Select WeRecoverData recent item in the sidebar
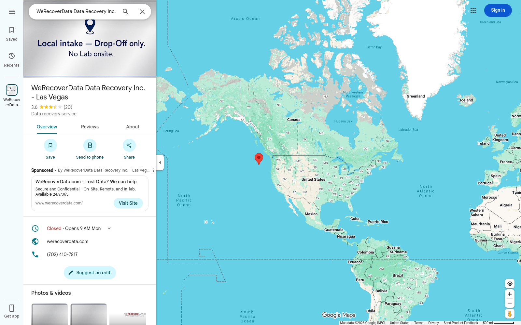The width and height of the screenshot is (521, 325). [x=12, y=96]
